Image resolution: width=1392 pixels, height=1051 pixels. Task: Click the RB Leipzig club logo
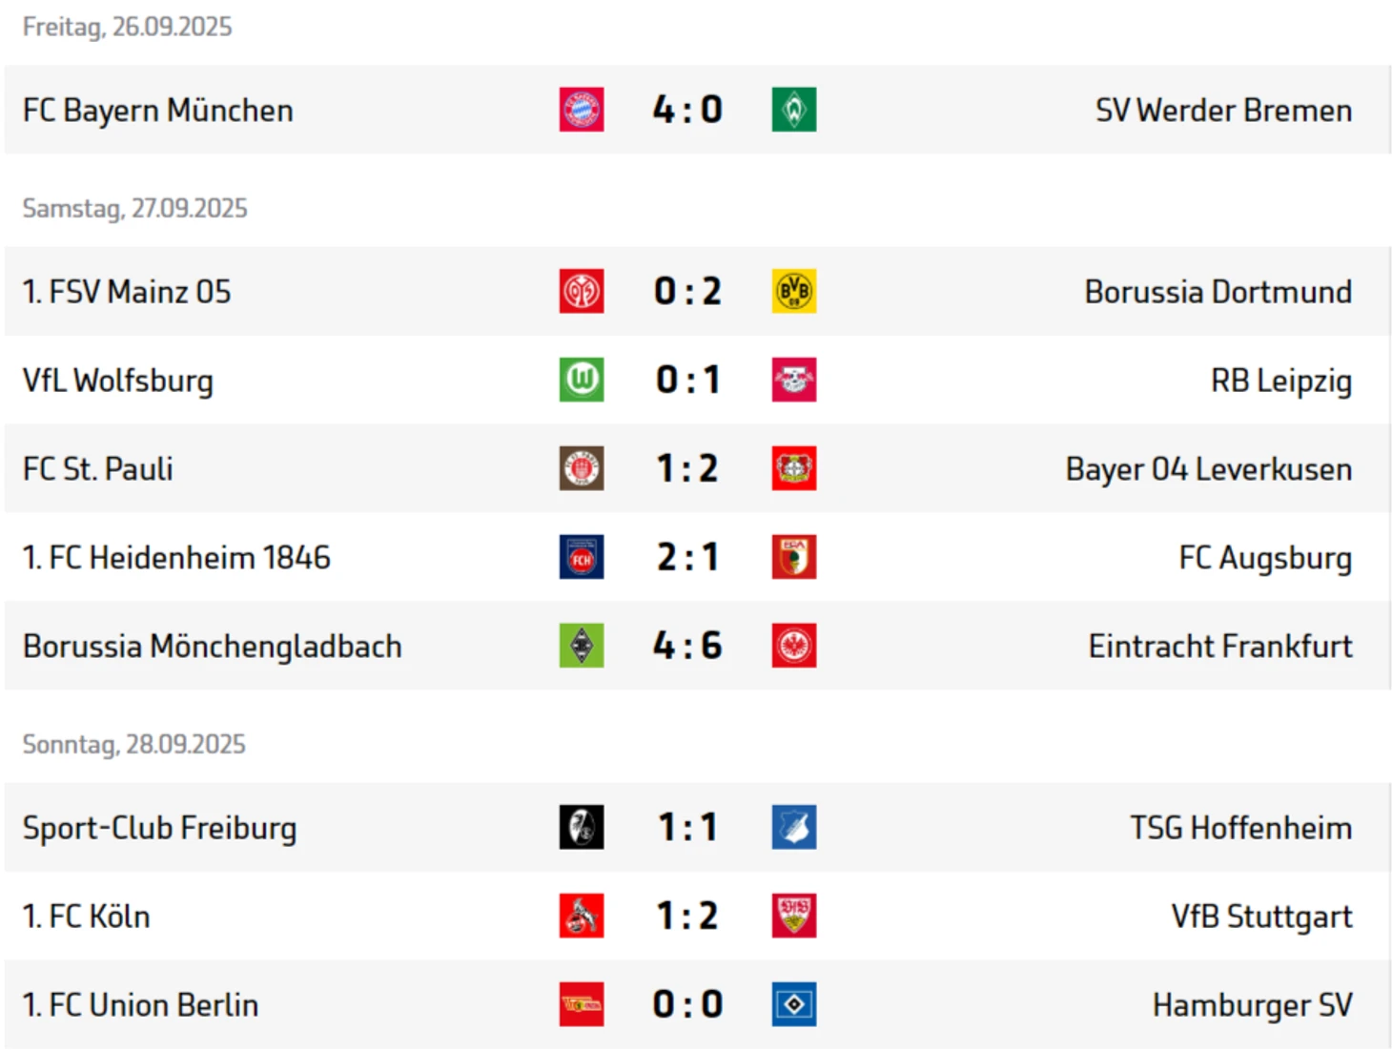[x=794, y=380]
